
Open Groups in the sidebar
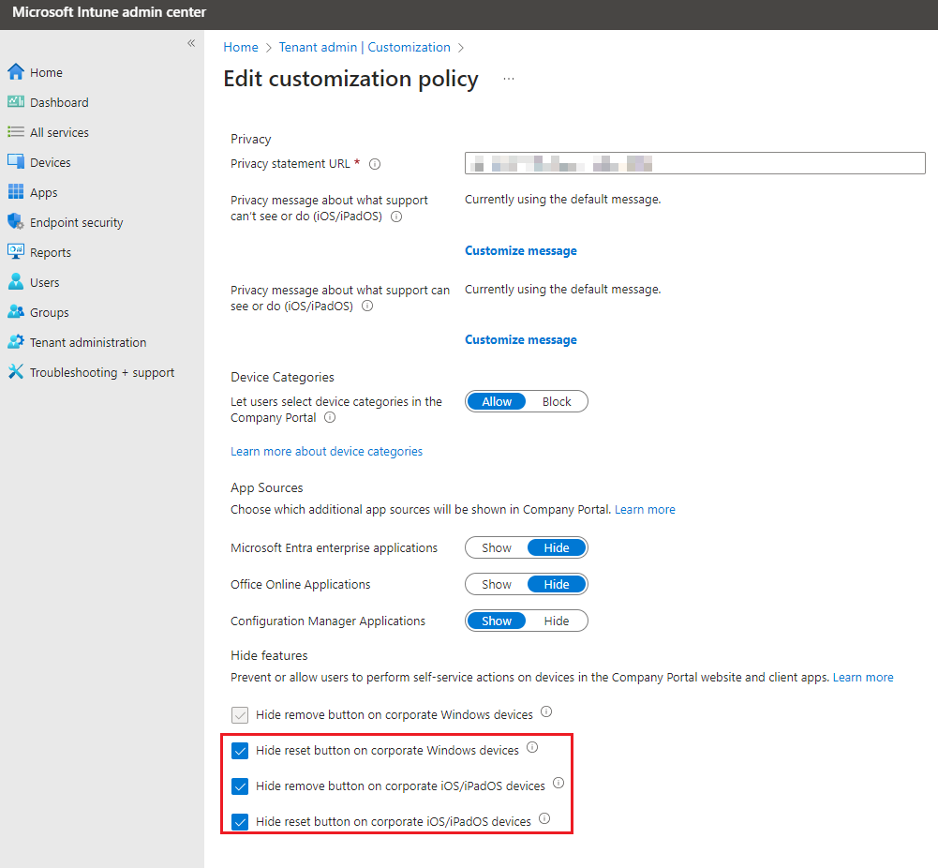[x=49, y=311]
